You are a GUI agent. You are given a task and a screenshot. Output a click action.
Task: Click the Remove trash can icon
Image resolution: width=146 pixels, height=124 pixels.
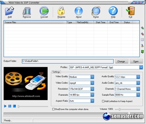27,11
